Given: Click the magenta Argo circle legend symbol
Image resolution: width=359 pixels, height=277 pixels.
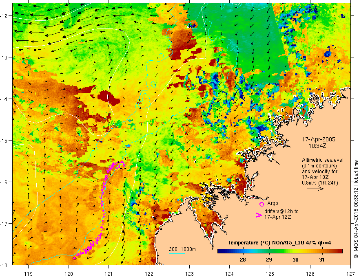Looking at the screenshot, I should pyautogui.click(x=261, y=204).
